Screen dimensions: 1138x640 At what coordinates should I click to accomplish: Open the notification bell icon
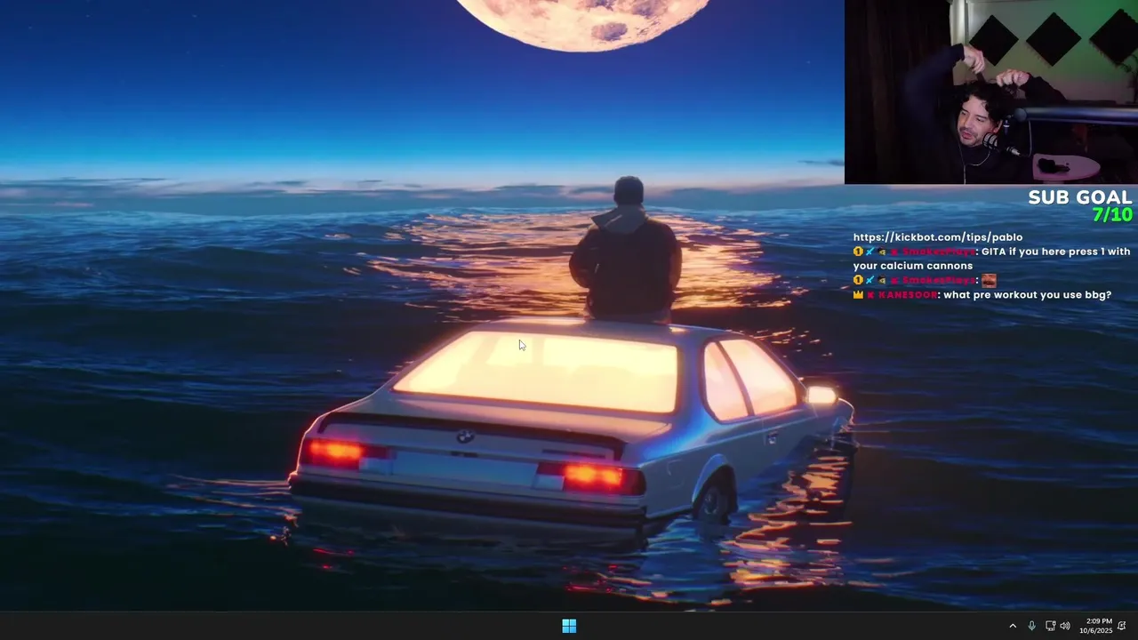tap(1122, 626)
